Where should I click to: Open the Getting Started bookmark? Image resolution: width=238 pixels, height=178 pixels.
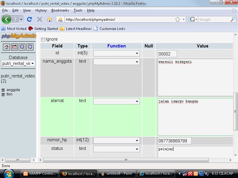[x=43, y=28]
